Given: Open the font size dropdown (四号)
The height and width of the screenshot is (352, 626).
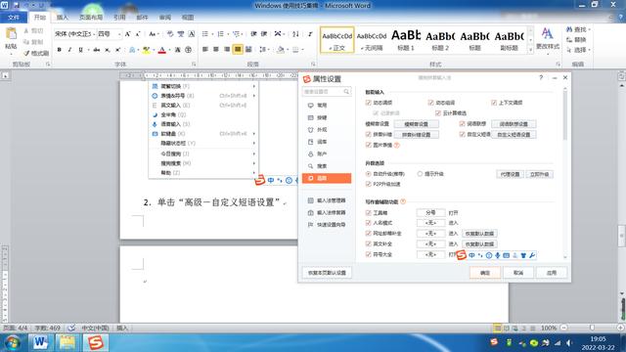Looking at the screenshot, I should click(119, 34).
